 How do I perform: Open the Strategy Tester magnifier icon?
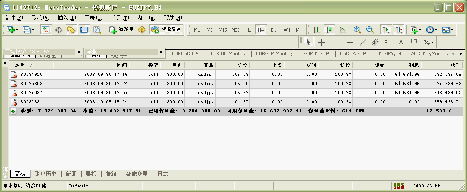pyautogui.click(x=97, y=30)
